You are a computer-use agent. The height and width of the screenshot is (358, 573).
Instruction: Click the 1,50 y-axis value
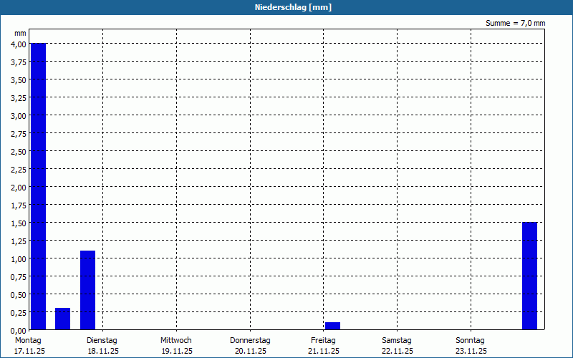click(19, 223)
